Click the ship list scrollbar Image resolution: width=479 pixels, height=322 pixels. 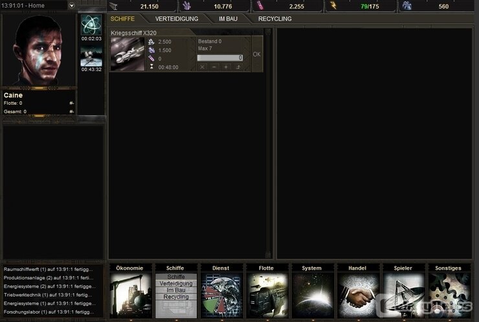[x=268, y=144]
